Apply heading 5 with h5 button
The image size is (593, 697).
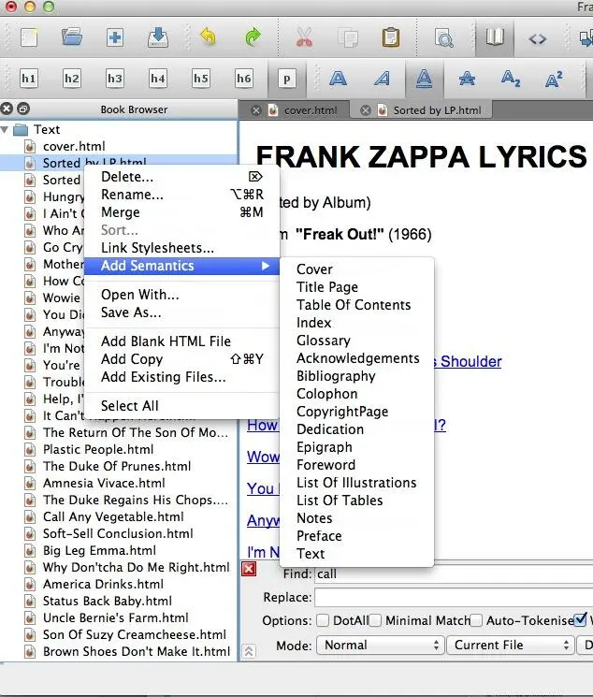[x=201, y=79]
